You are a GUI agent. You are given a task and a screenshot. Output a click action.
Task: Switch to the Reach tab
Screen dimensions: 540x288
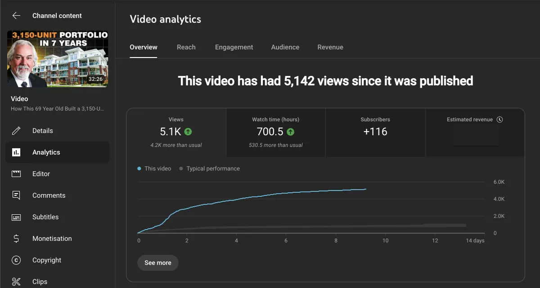pos(186,47)
